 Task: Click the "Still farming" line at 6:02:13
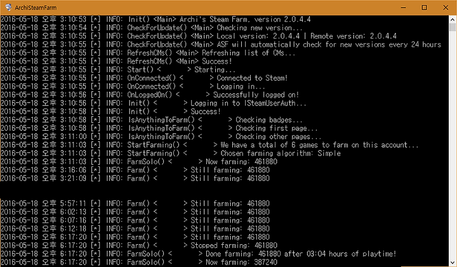pyautogui.click(x=135, y=212)
